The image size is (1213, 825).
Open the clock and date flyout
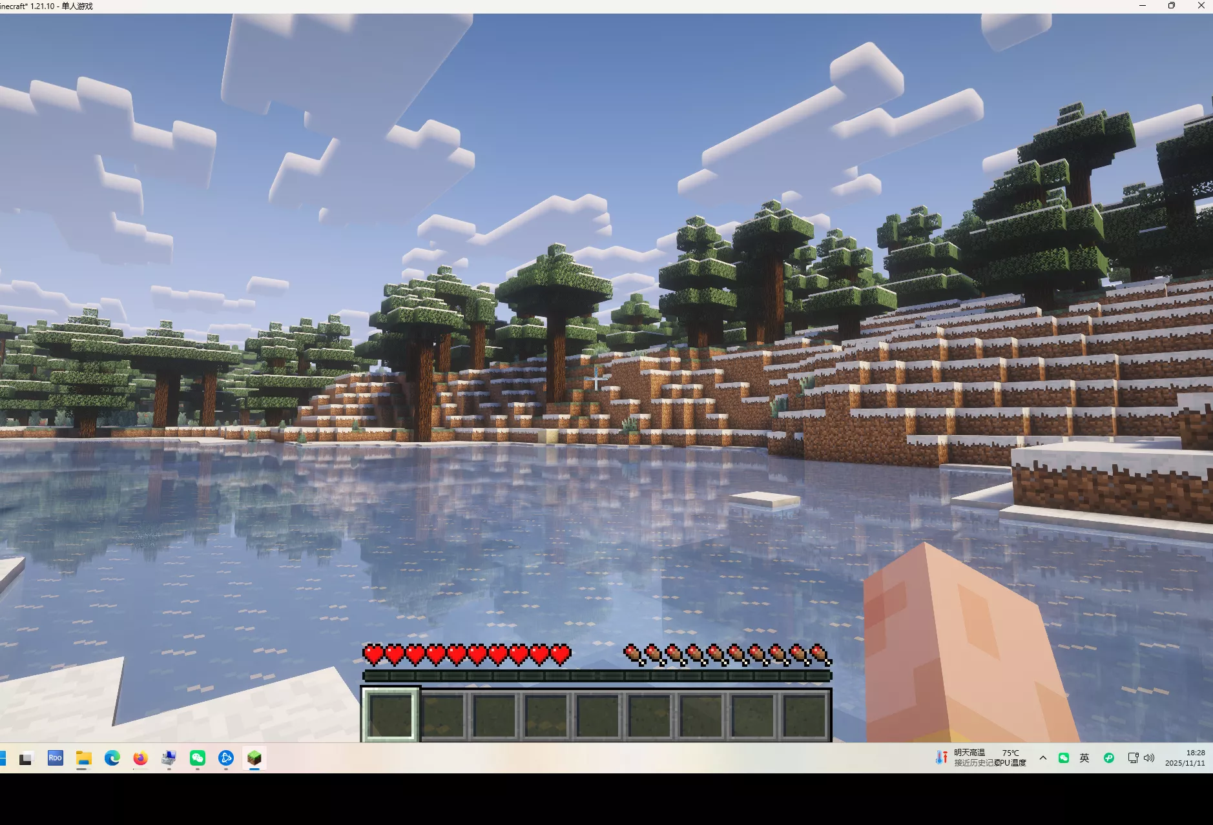pos(1185,758)
